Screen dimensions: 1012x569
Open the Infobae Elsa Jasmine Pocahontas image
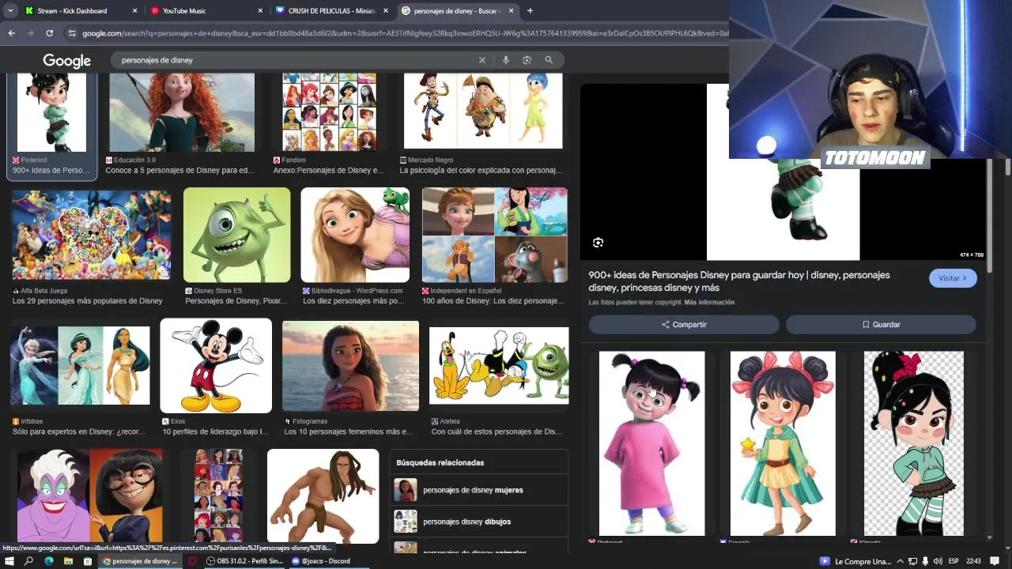click(80, 366)
